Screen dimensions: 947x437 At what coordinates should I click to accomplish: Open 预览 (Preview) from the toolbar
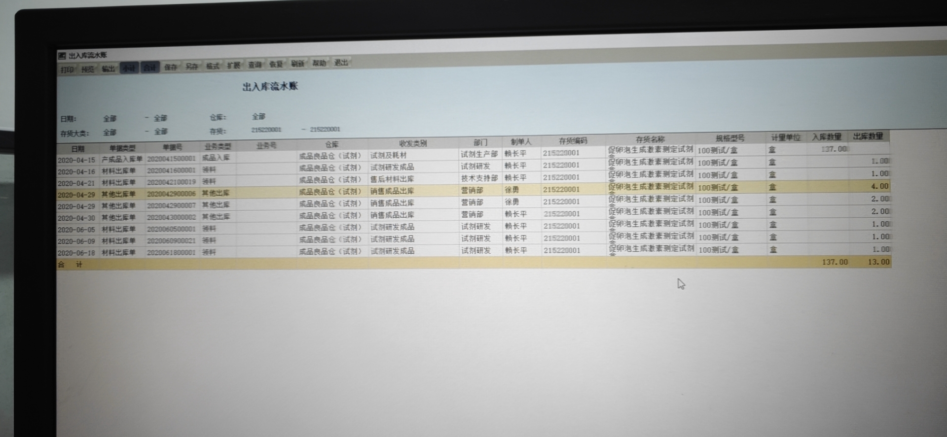pyautogui.click(x=88, y=69)
